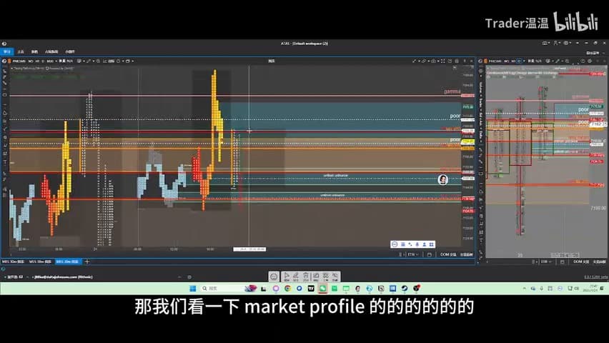Switch to the first MES 30m bottom tab
Viewport: 609px width, 343px height.
[x=13, y=262]
